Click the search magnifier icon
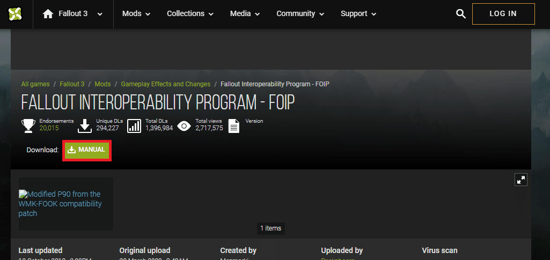This screenshot has width=550, height=260. click(460, 13)
